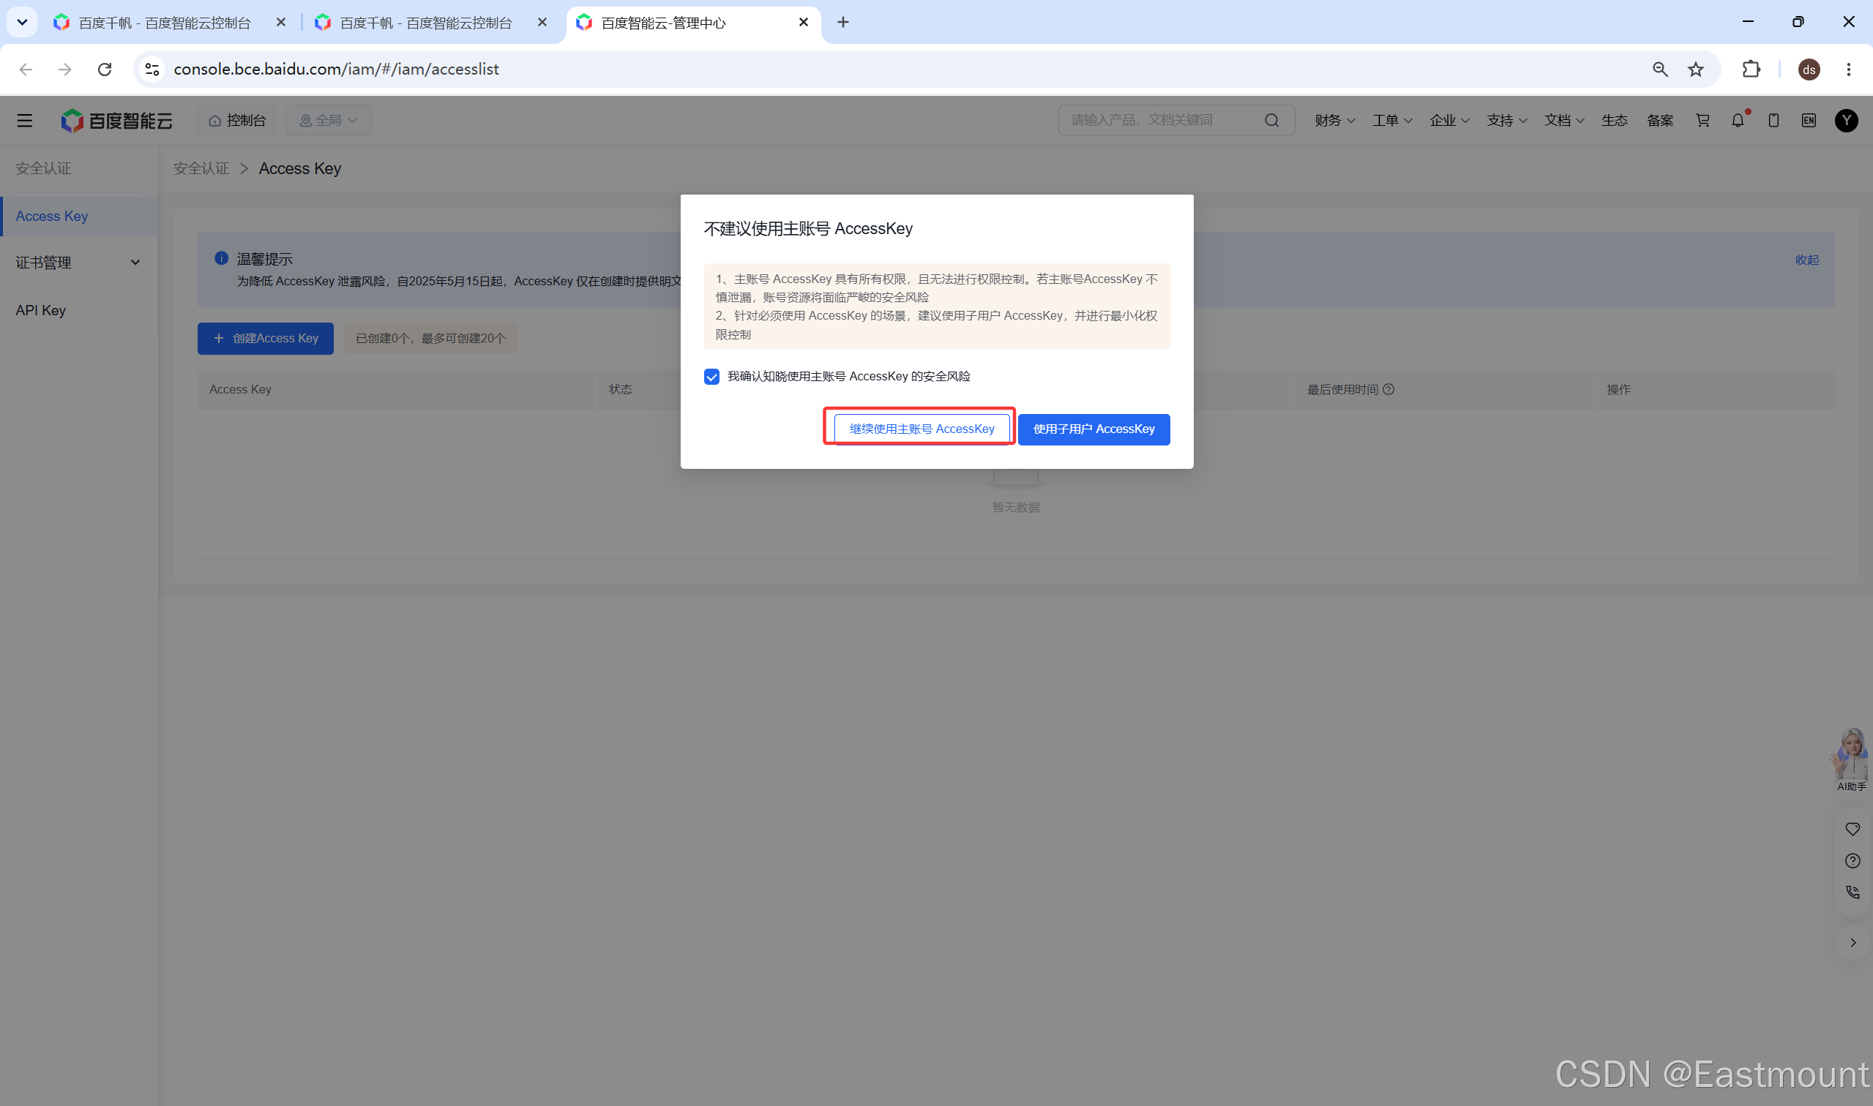Open the Chrome three-dot menu
This screenshot has width=1873, height=1106.
click(1848, 69)
